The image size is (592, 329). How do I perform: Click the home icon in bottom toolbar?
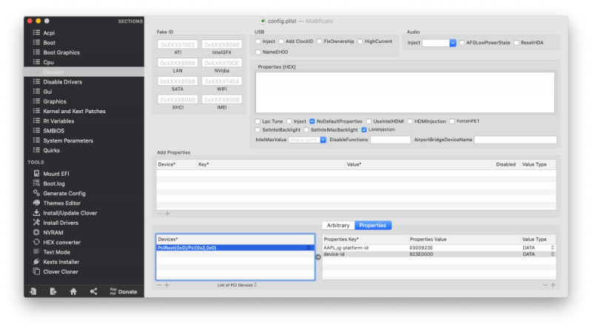click(x=73, y=291)
